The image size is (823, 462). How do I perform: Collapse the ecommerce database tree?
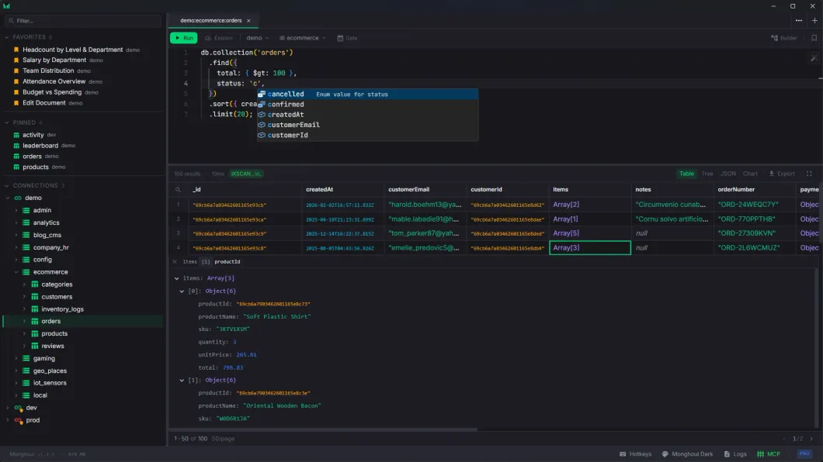[17, 271]
